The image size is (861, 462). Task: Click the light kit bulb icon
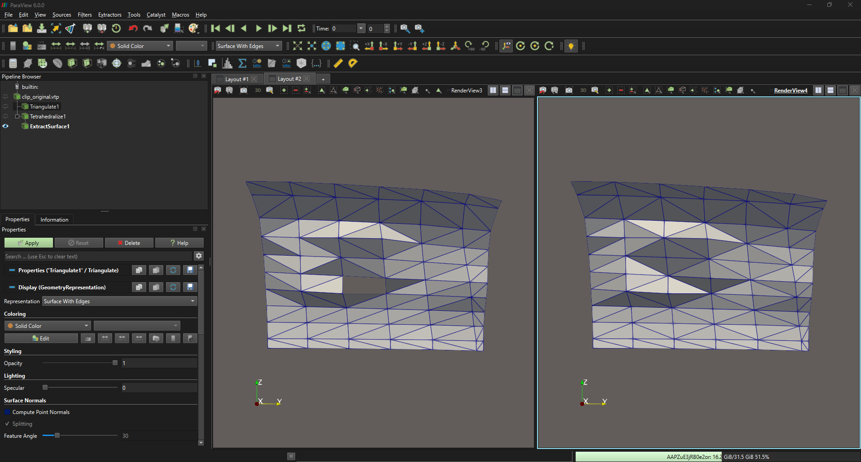[571, 46]
